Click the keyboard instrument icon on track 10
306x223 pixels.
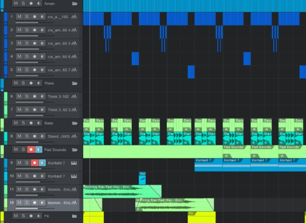74,176
